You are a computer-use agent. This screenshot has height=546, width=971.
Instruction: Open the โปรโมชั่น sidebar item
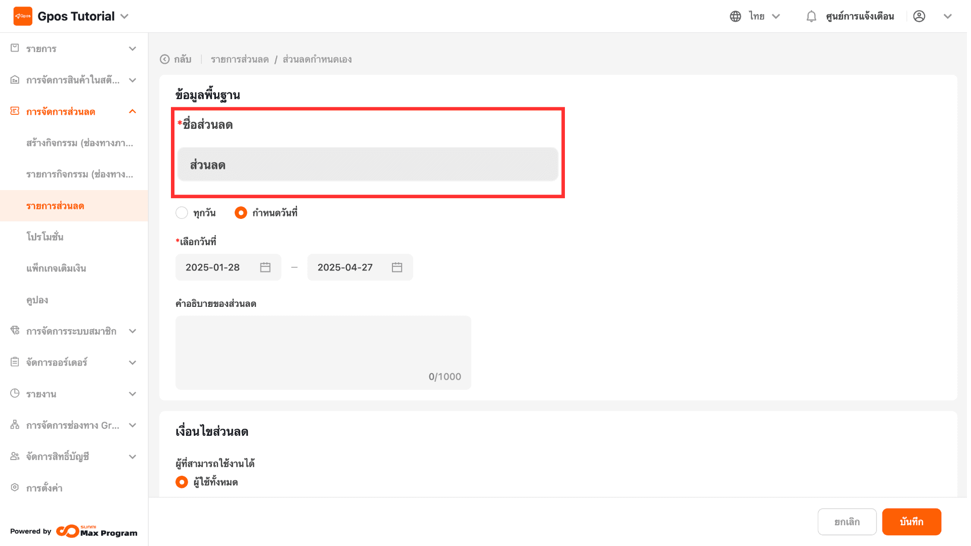pyautogui.click(x=45, y=237)
